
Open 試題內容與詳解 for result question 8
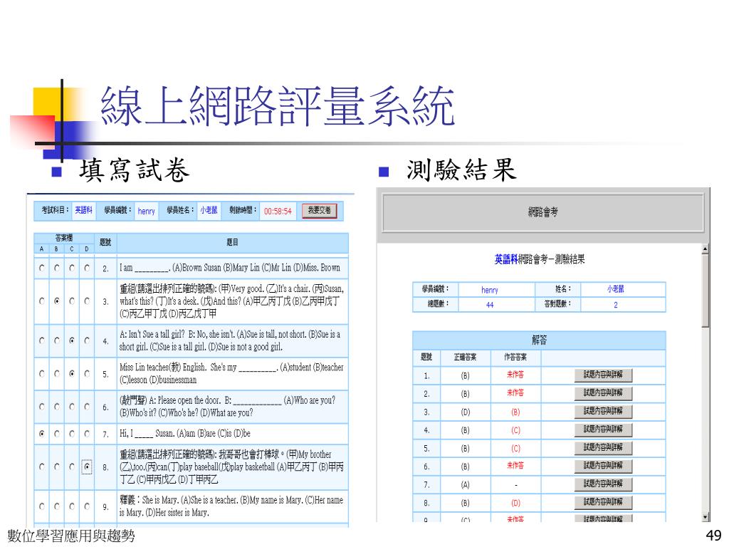603,502
